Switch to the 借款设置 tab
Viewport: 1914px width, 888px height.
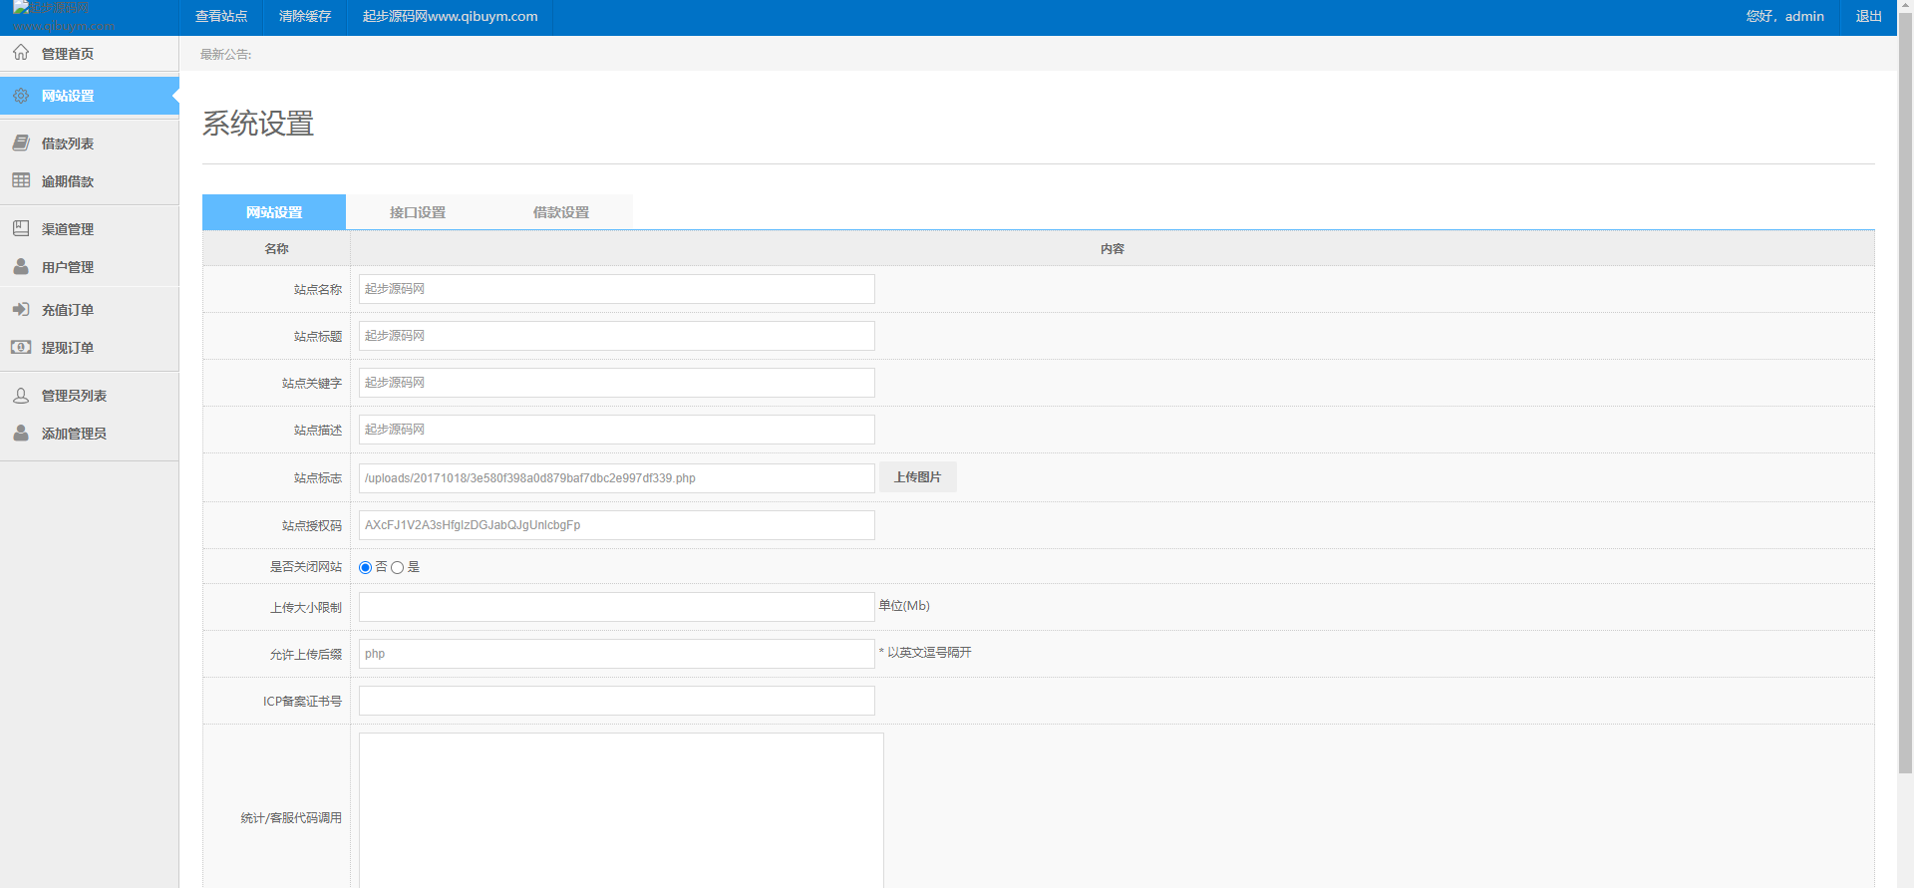(561, 212)
